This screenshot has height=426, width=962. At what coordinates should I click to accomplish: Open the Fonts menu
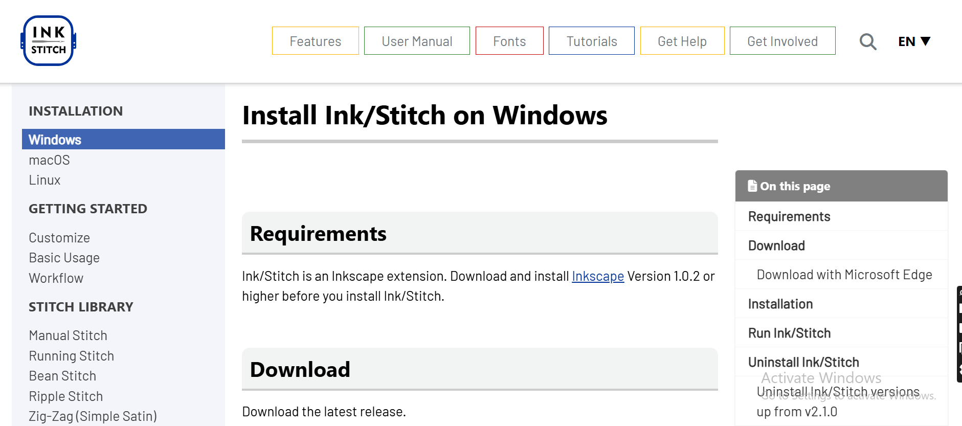point(509,41)
